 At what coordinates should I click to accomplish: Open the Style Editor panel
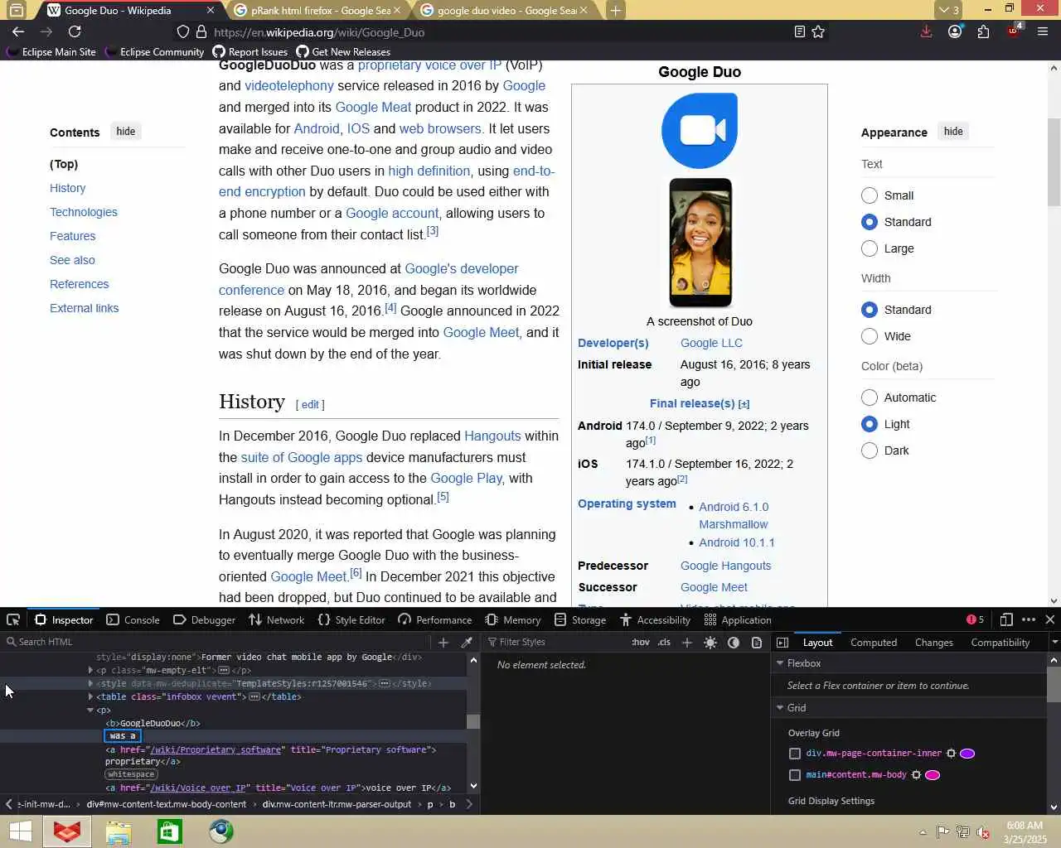coord(351,619)
